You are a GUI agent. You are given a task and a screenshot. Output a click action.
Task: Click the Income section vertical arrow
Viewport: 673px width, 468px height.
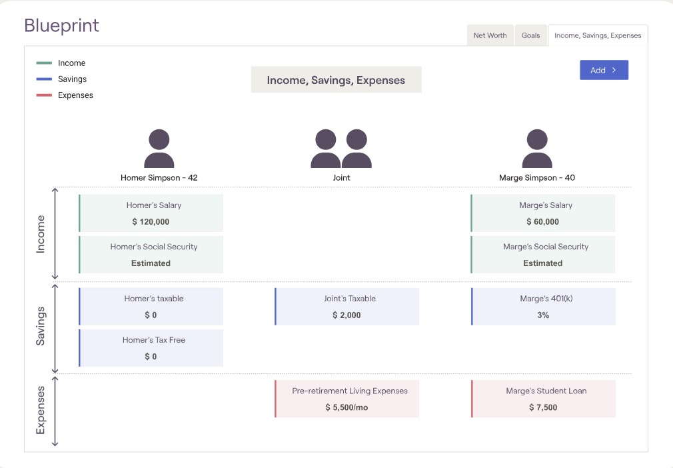tap(56, 233)
